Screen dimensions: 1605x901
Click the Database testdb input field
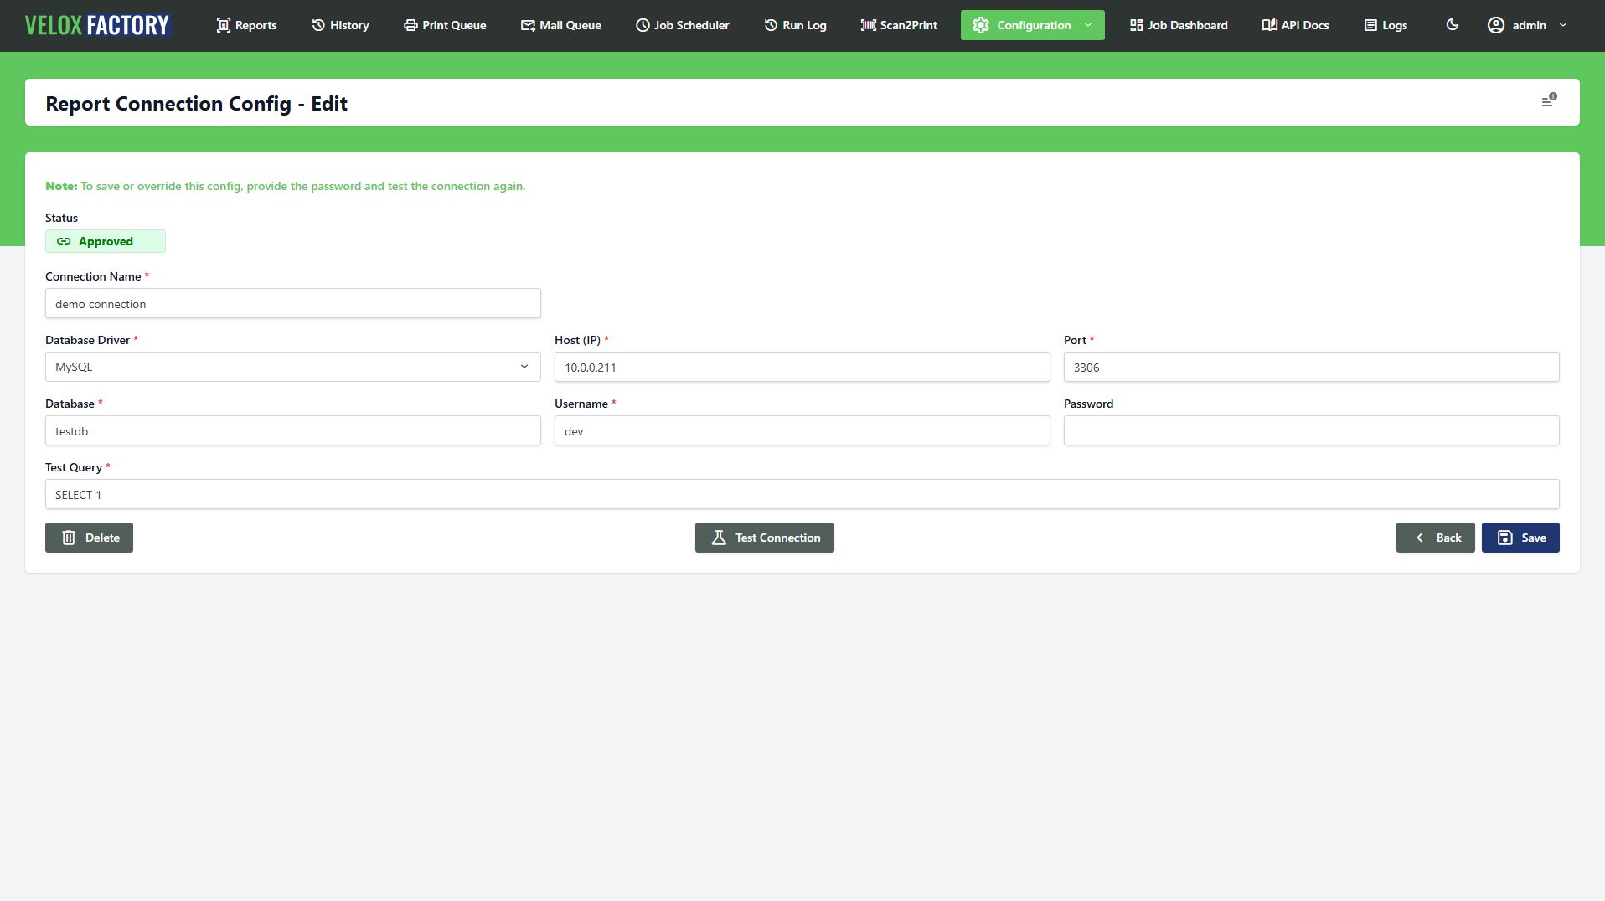pyautogui.click(x=293, y=430)
